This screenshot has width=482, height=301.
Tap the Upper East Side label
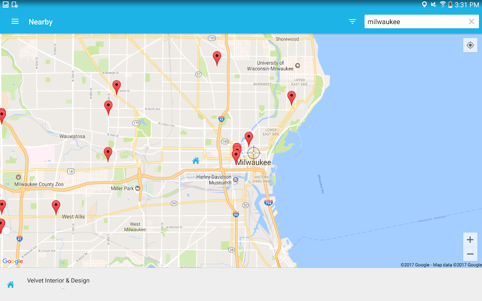click(x=300, y=82)
